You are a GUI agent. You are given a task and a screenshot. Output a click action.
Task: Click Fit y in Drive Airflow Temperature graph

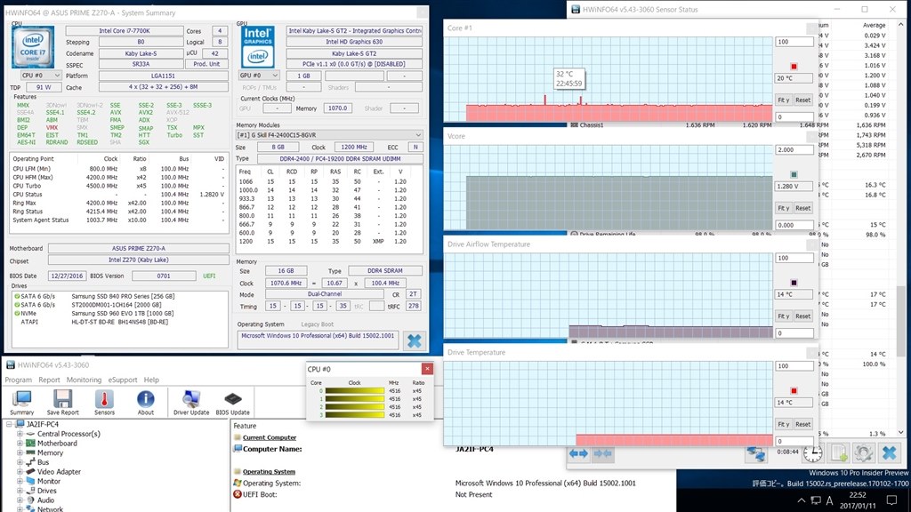point(783,316)
